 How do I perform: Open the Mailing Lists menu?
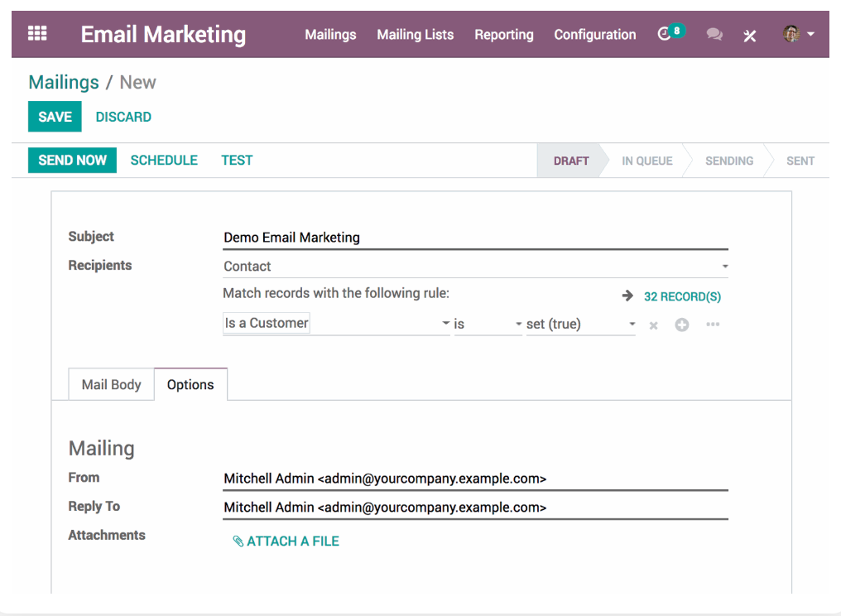pyautogui.click(x=415, y=35)
